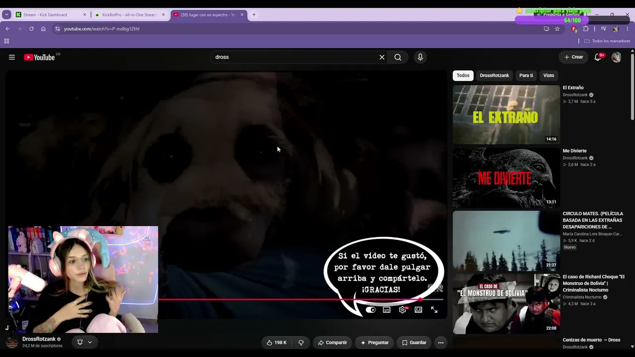Switch to the Kick Dashboard browser tab
This screenshot has height=357, width=635.
[x=50, y=15]
